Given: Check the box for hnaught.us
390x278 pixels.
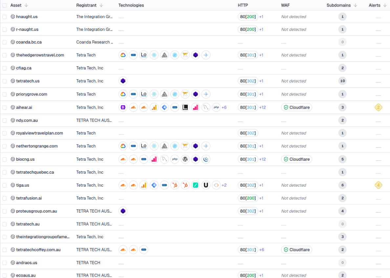Looking at the screenshot, I should [x=5, y=17].
